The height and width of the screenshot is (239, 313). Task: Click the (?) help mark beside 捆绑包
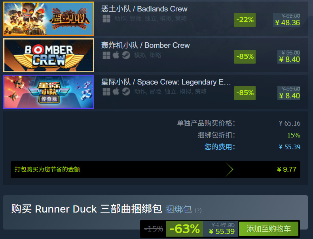[198, 210]
